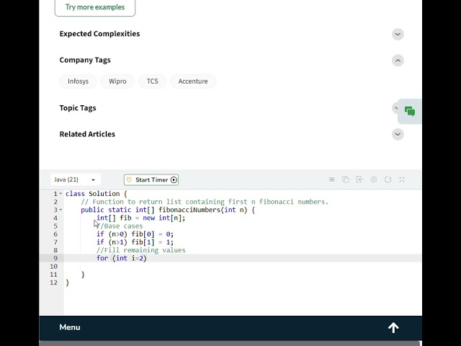This screenshot has width=461, height=346.
Task: Click the 'fibonacciNumbers' method name
Action: tap(189, 210)
